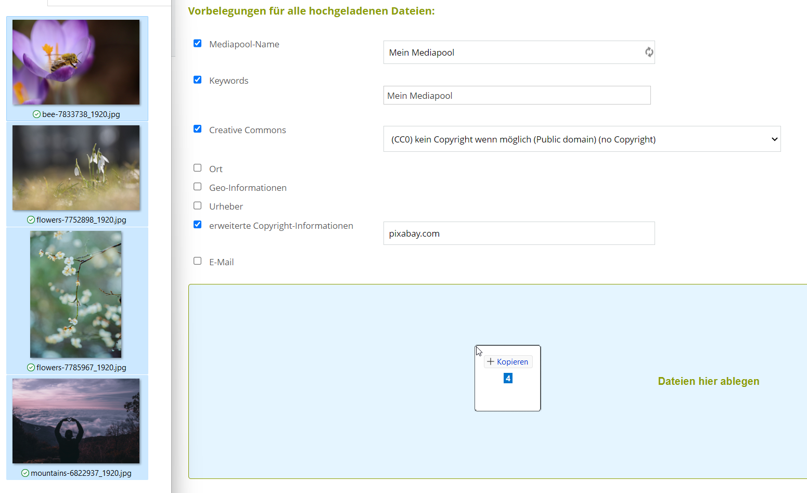Click green check icon beside flowers-7785967_1920.jpg
Screen dimensions: 807x493
pos(31,368)
